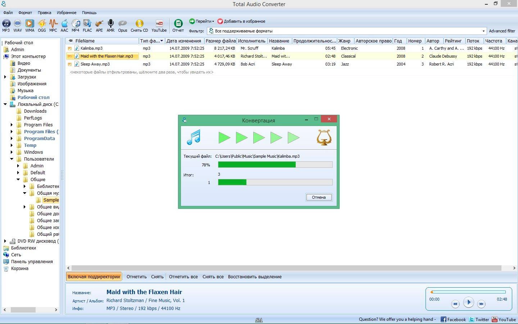518x324 pixels.
Task: Open the Перейти dropdown
Action: coord(201,21)
